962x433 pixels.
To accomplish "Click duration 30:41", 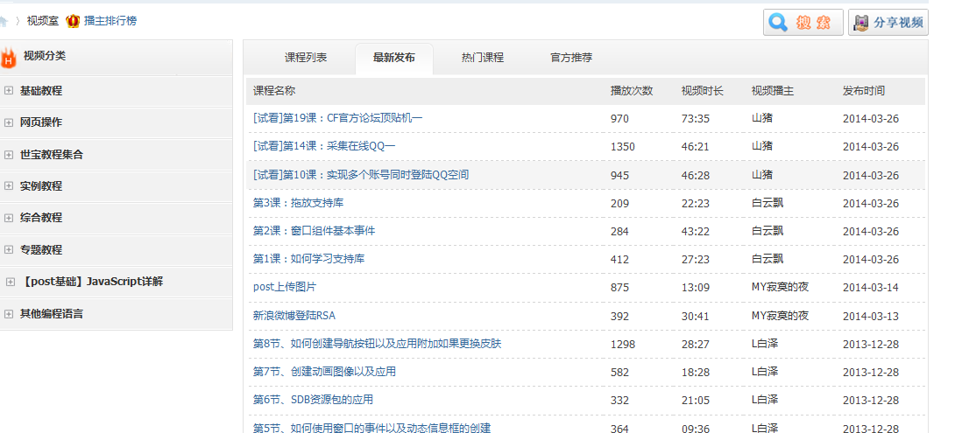I will 696,316.
